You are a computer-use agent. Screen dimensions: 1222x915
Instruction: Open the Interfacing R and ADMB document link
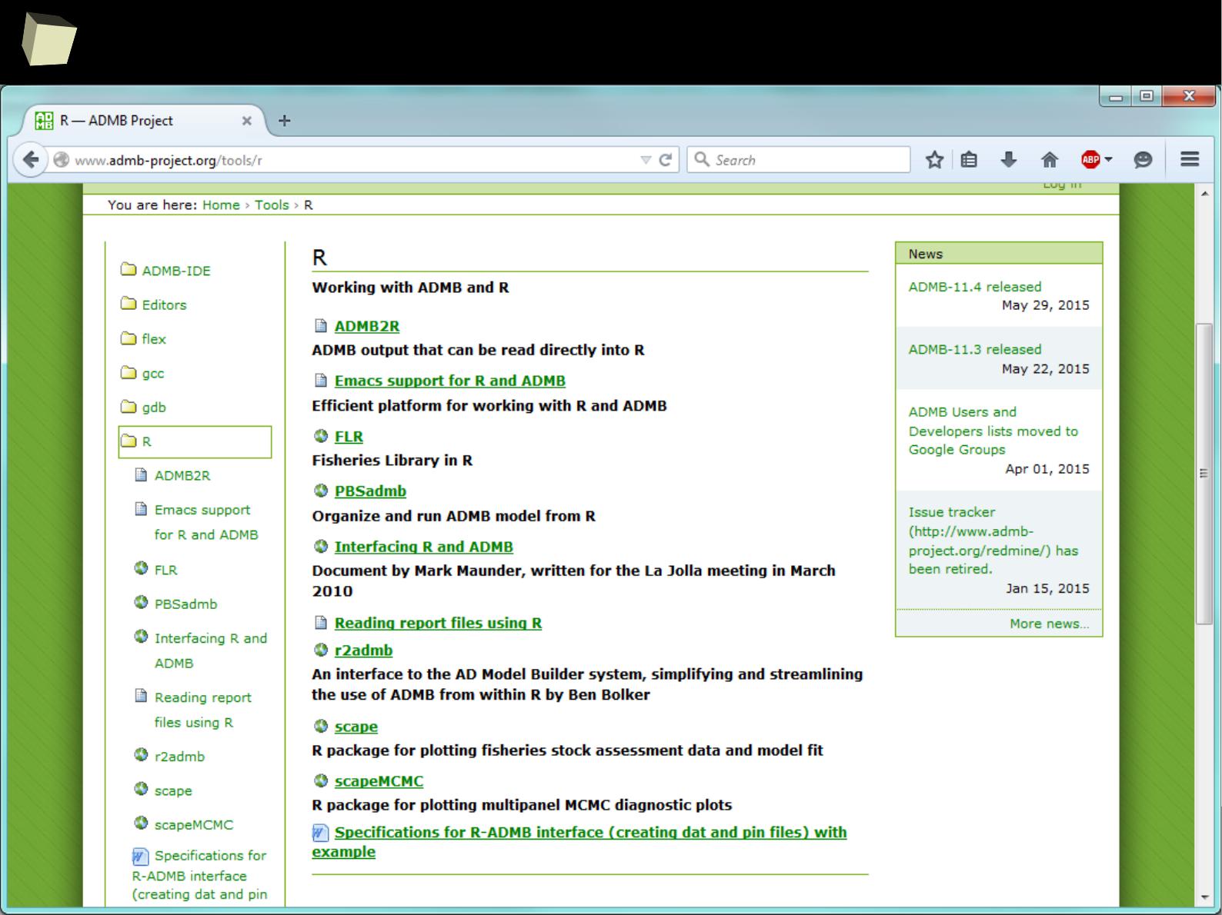pyautogui.click(x=424, y=547)
